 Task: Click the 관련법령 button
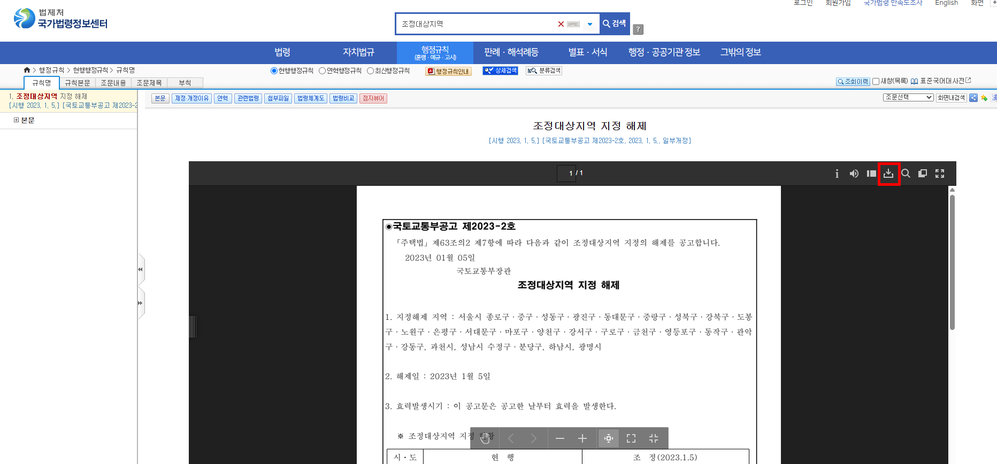click(248, 98)
